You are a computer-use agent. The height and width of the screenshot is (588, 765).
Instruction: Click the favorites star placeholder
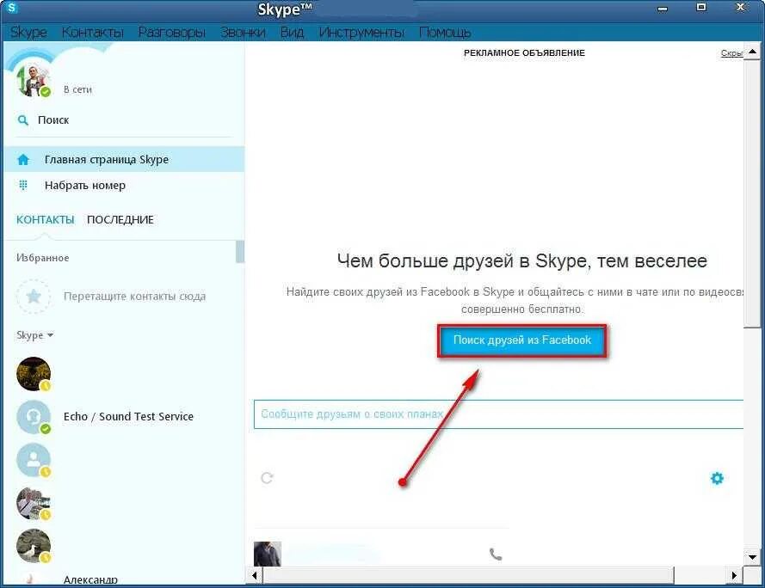tap(34, 296)
